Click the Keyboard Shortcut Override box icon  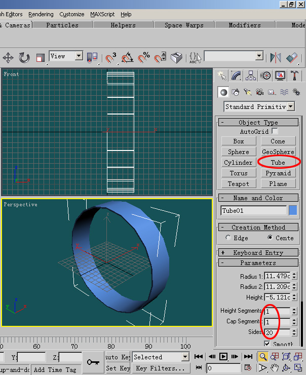pyautogui.click(x=176, y=58)
